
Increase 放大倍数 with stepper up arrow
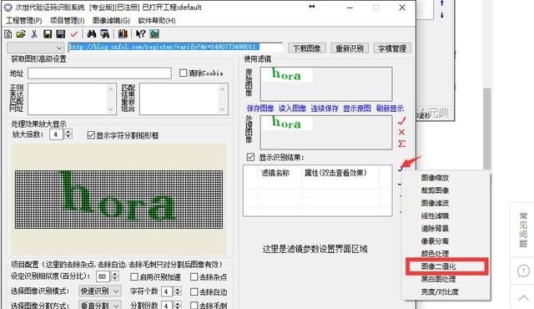tap(68, 132)
